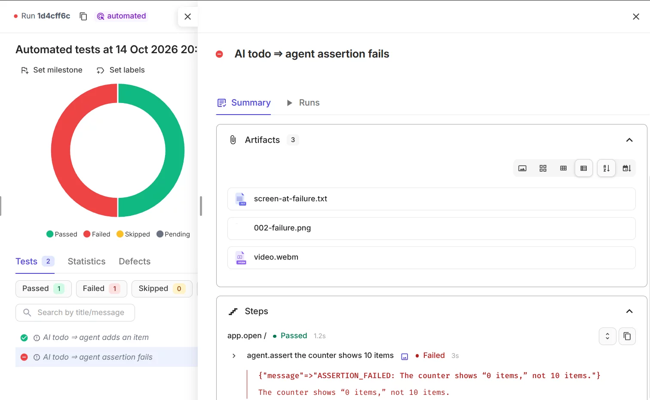Image resolution: width=650 pixels, height=400 pixels.
Task: Click the Set labels tag icon
Action: click(x=101, y=70)
